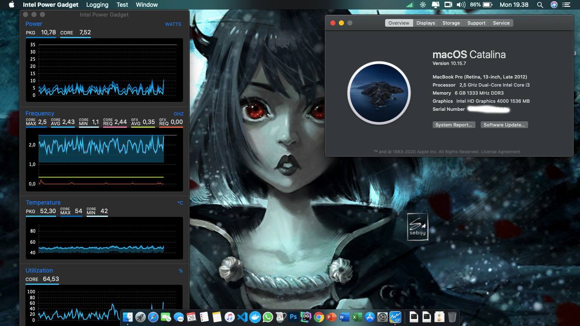Open Microsoft Word in dock
The width and height of the screenshot is (580, 326).
click(x=344, y=317)
